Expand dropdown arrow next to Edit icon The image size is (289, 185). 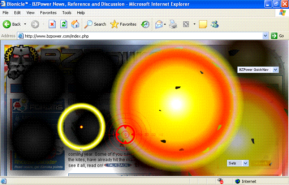(x=194, y=24)
